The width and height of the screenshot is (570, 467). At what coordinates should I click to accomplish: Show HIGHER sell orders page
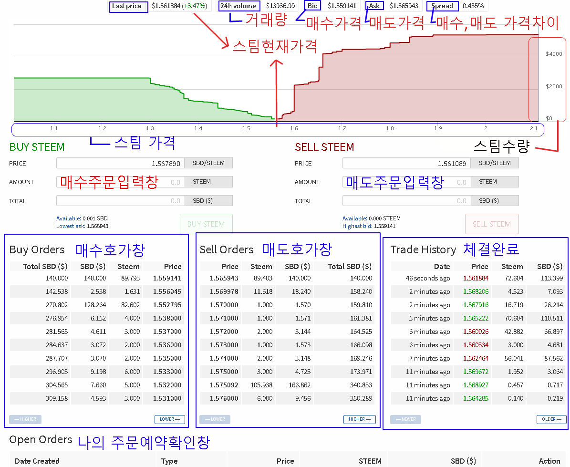[360, 419]
